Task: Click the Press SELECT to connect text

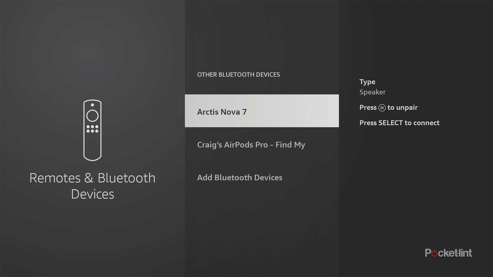Action: click(399, 123)
